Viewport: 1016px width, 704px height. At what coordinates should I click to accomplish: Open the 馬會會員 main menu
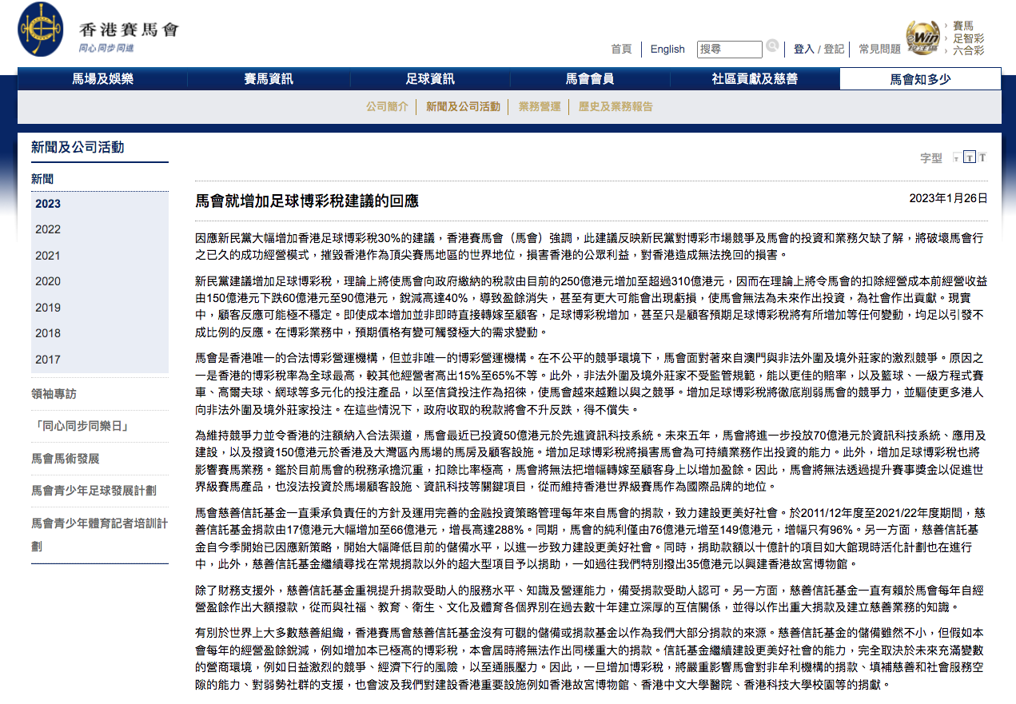590,78
